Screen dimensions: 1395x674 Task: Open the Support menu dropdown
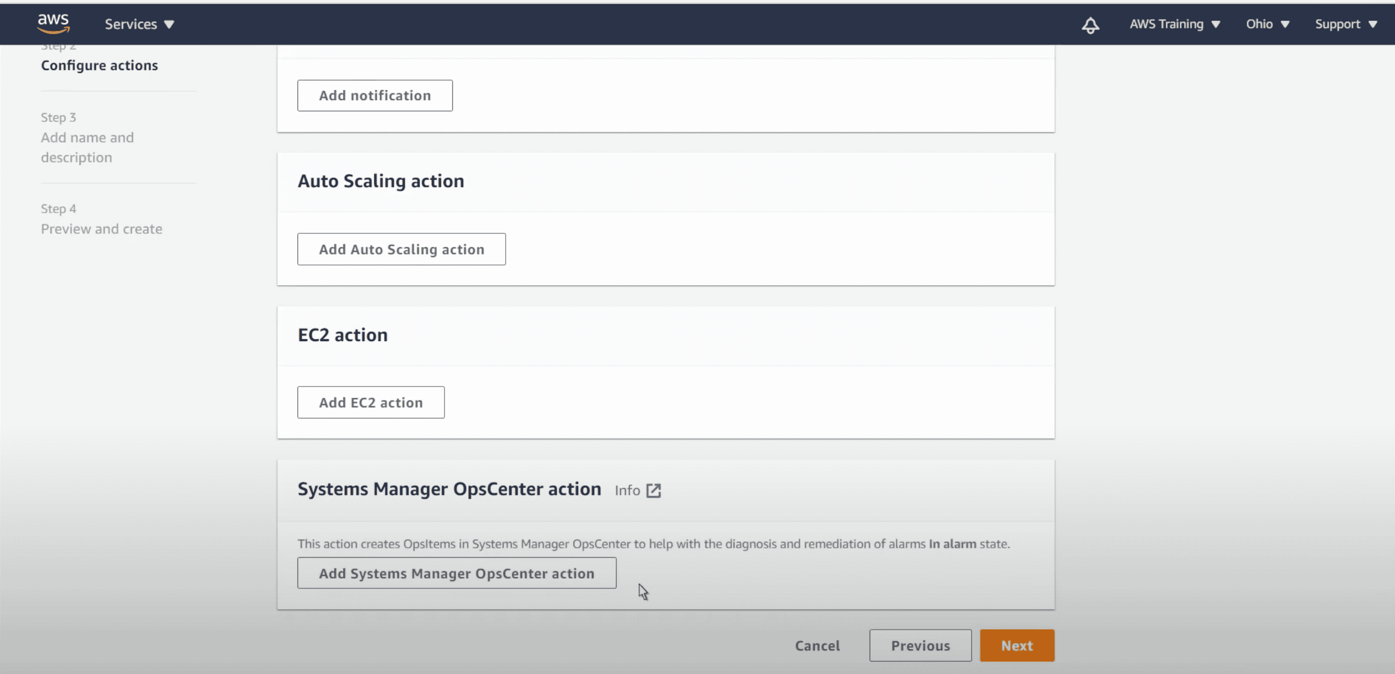click(x=1345, y=24)
